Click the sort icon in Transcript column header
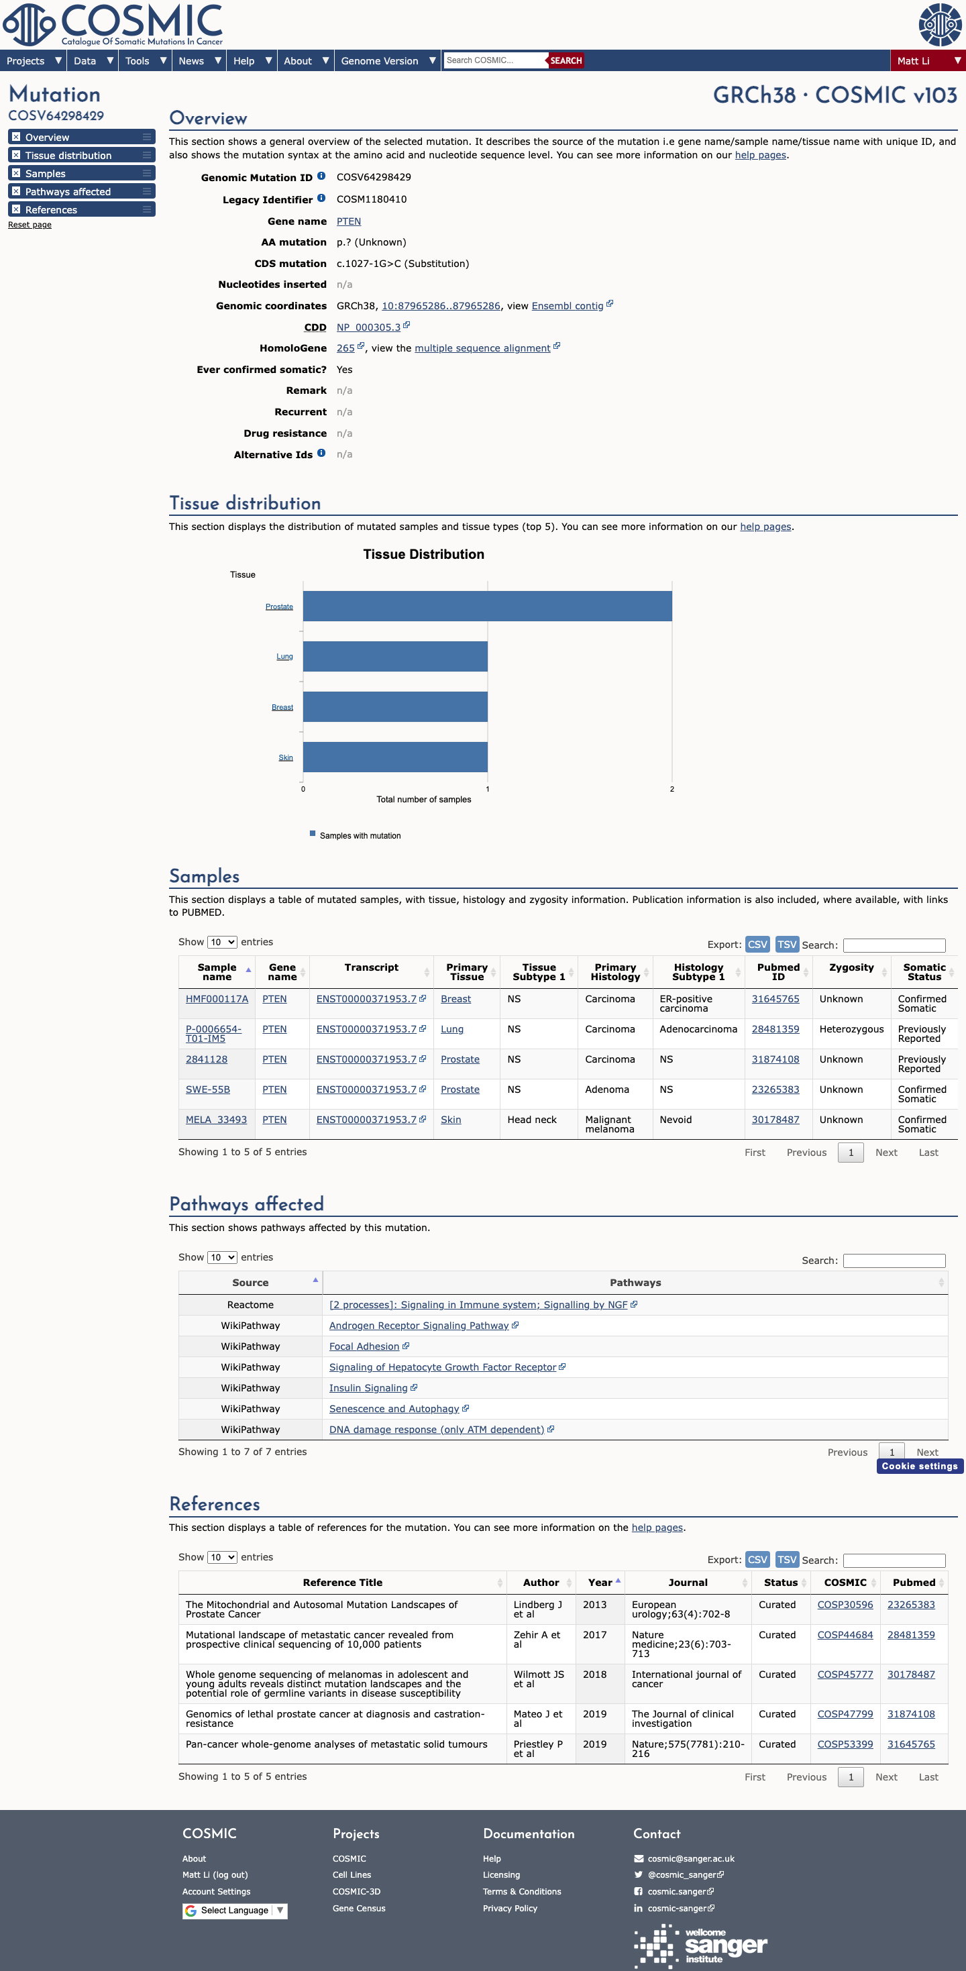This screenshot has height=1971, width=966. [x=427, y=973]
